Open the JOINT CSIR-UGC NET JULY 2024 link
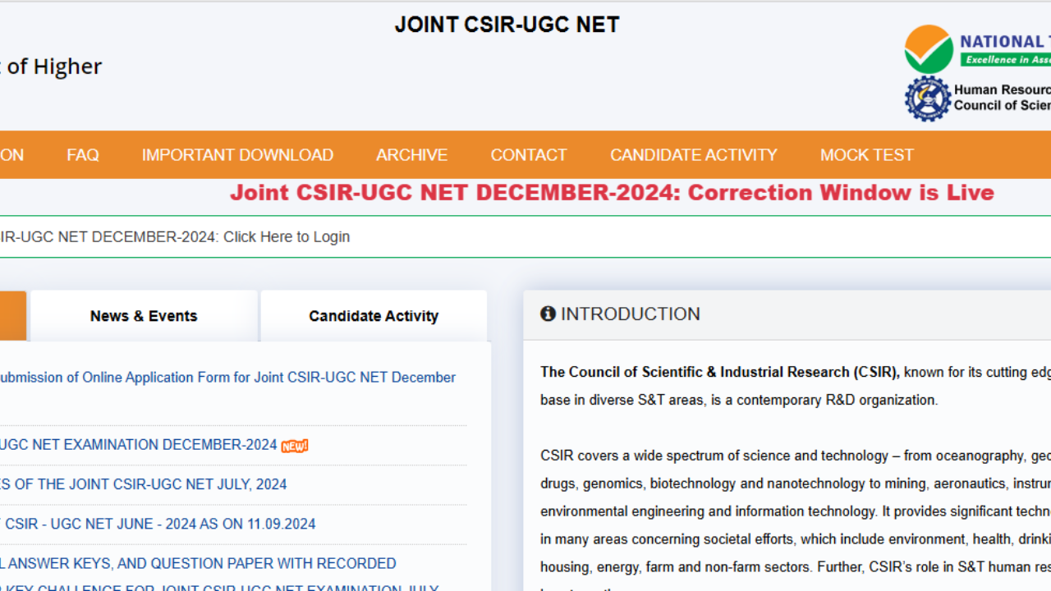1051x591 pixels. (x=144, y=484)
